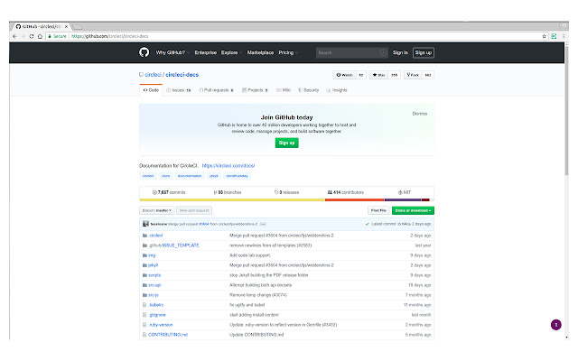Click the repository book icon beside circleci
Screen dimensions: 578x361
point(141,74)
